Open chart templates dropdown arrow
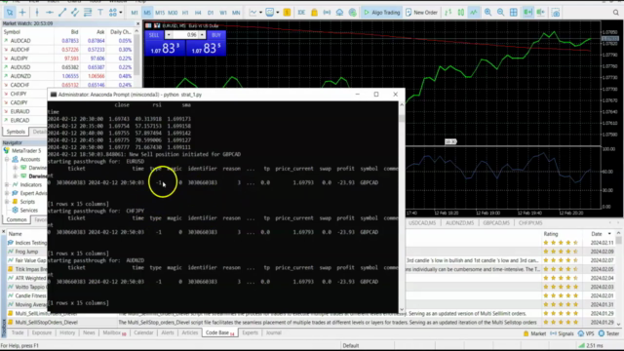624x351 pixels. (277, 13)
